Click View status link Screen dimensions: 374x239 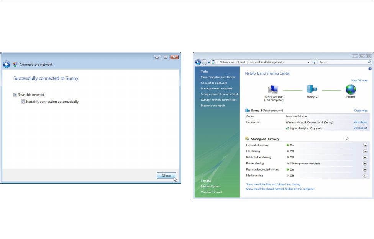tap(360, 122)
